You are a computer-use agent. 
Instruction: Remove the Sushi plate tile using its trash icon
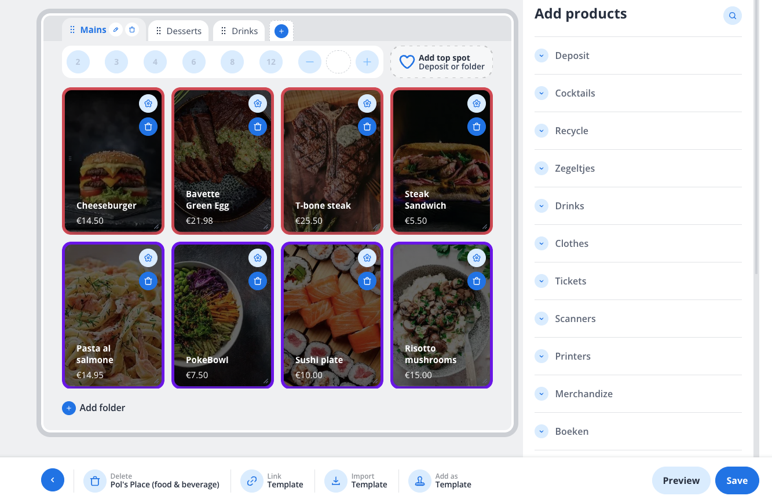(x=367, y=281)
